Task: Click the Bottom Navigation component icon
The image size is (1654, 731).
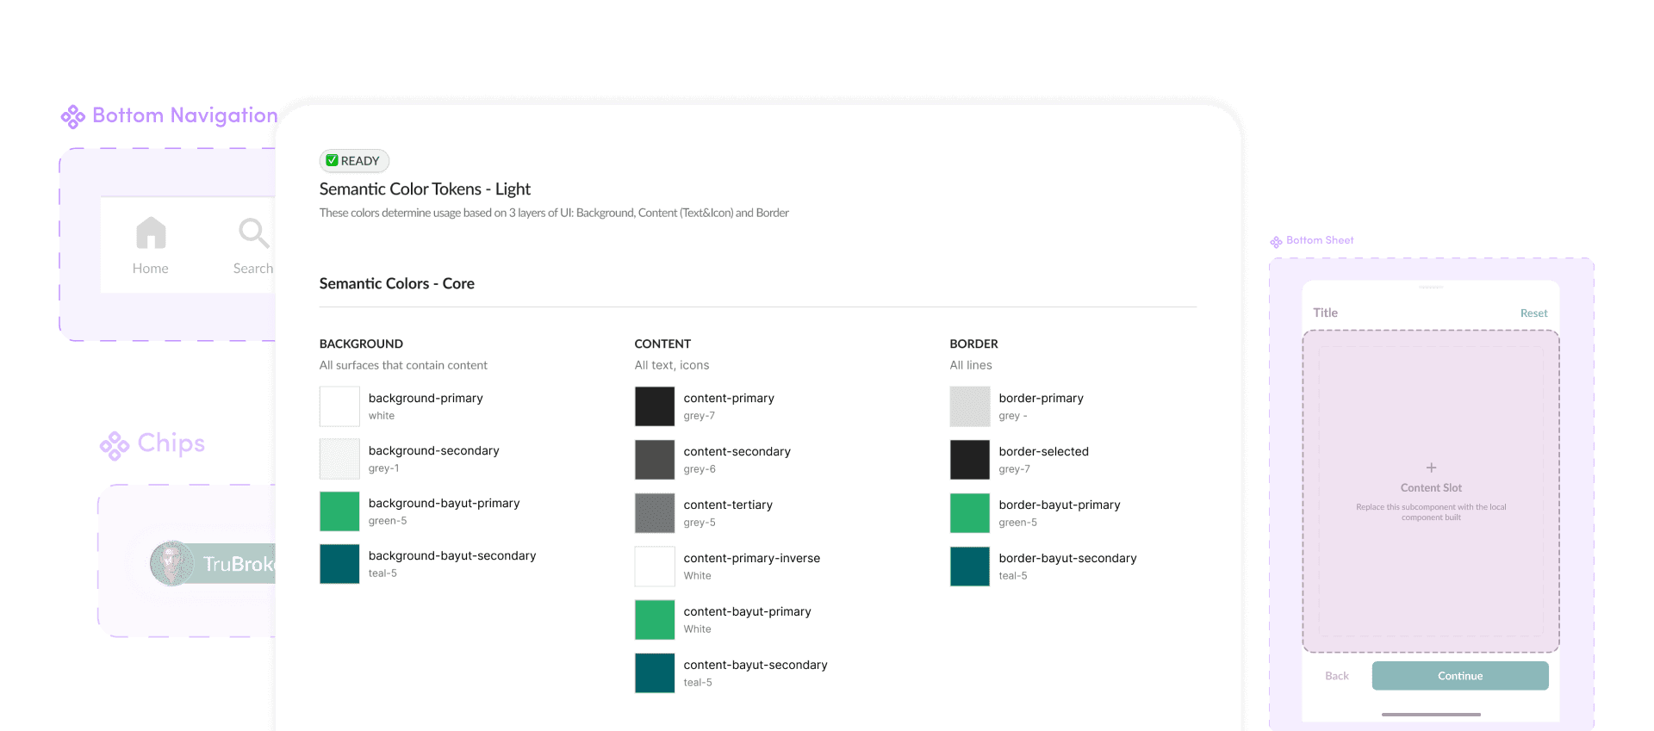Action: coord(72,116)
